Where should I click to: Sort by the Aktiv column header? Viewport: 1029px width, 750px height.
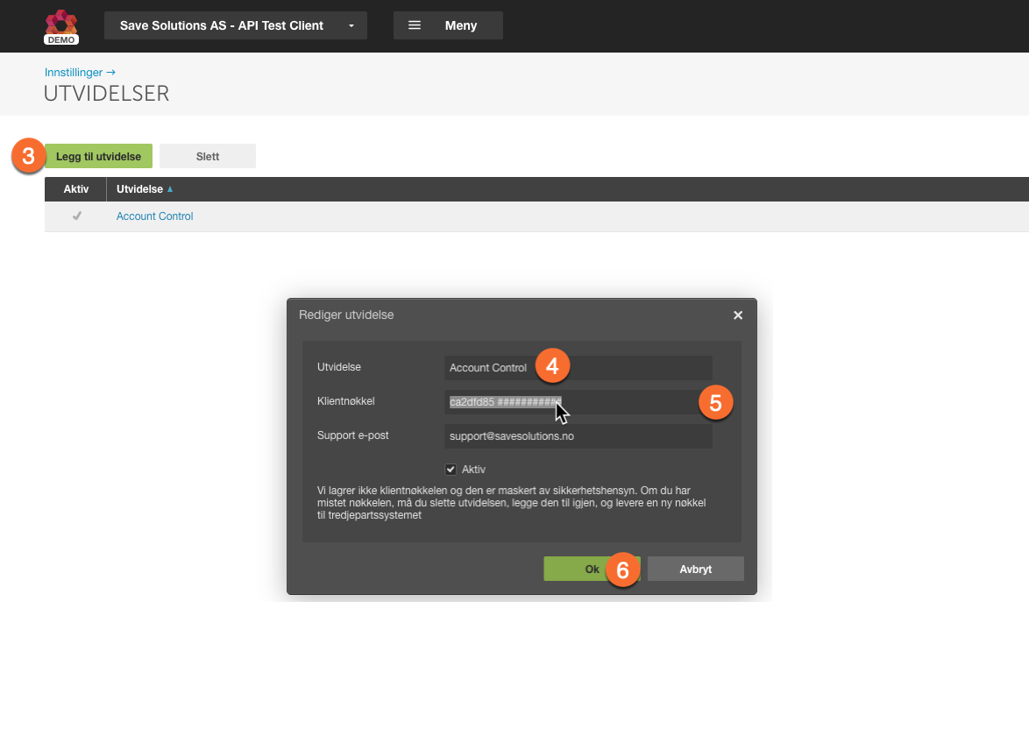[x=76, y=189]
